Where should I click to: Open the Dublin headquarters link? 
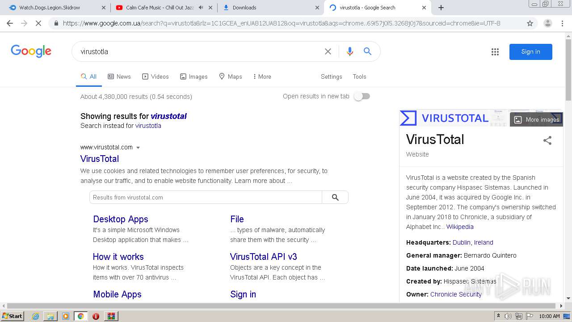pyautogui.click(x=461, y=242)
